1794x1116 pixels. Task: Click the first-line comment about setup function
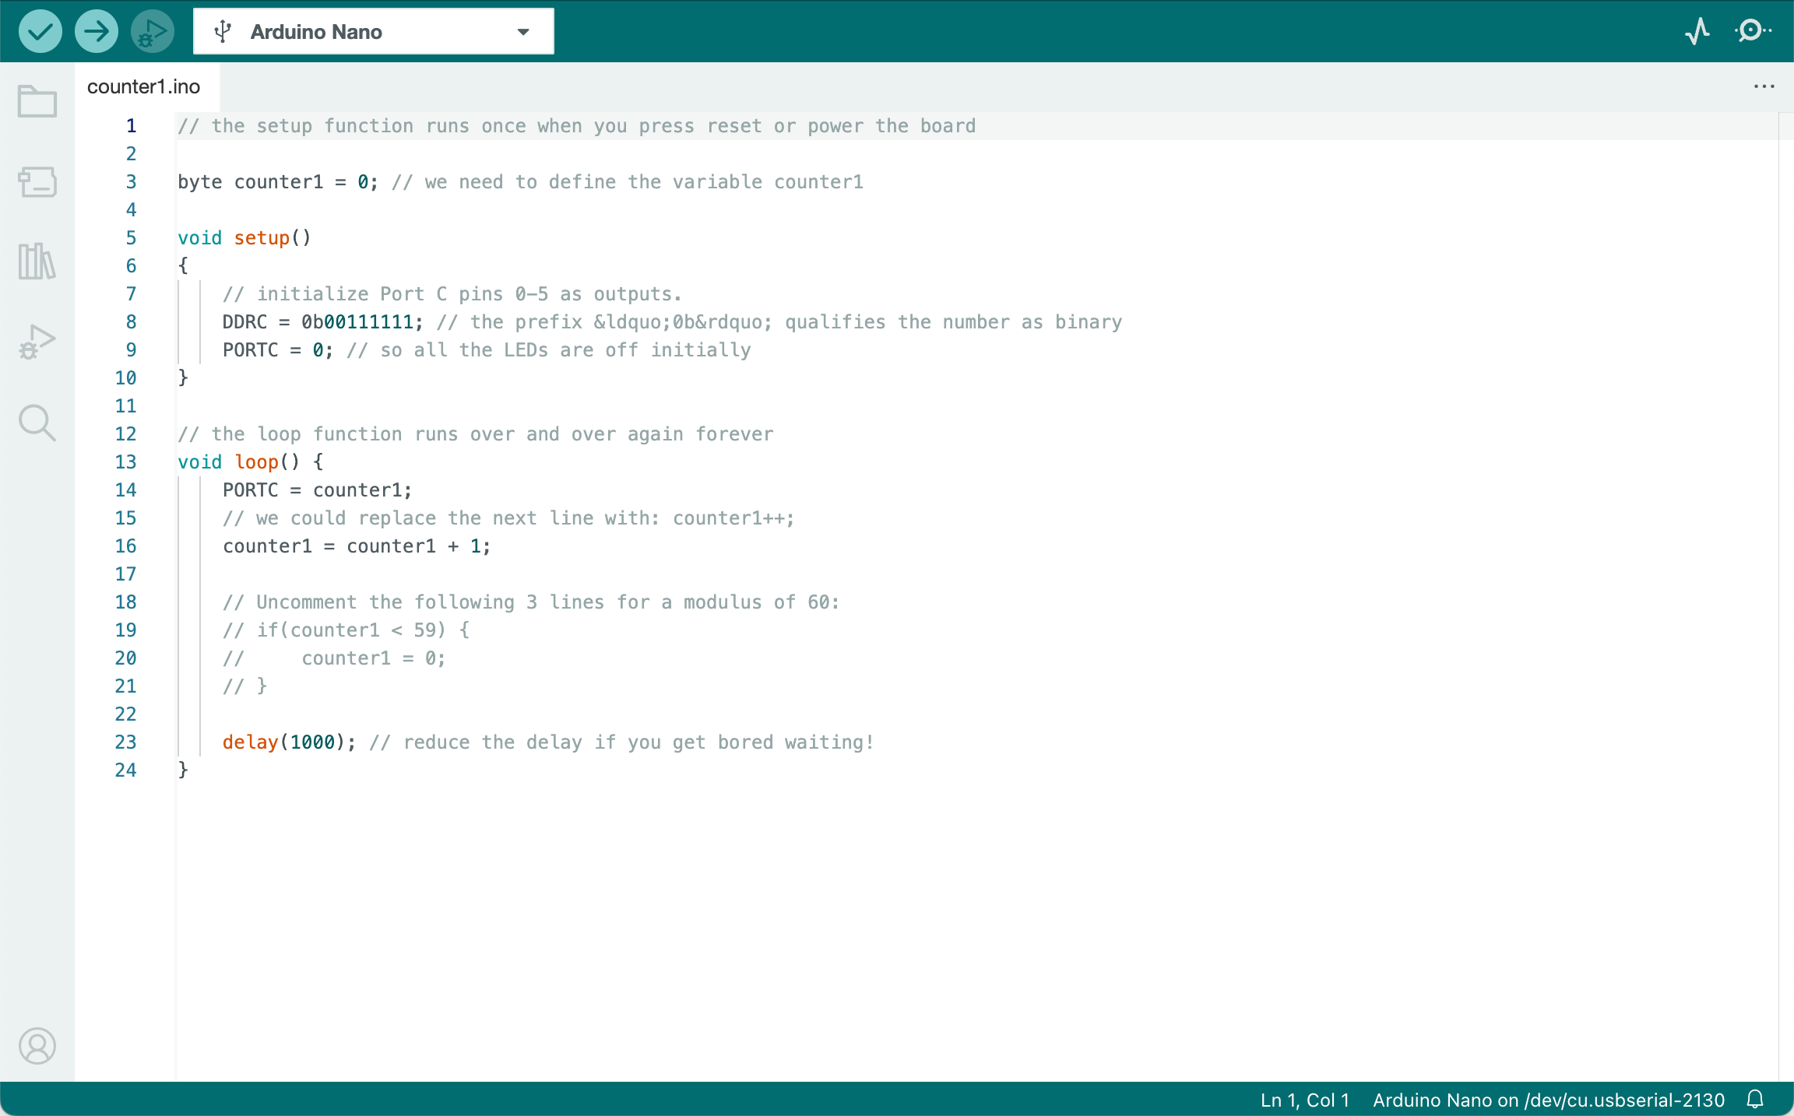pyautogui.click(x=576, y=126)
